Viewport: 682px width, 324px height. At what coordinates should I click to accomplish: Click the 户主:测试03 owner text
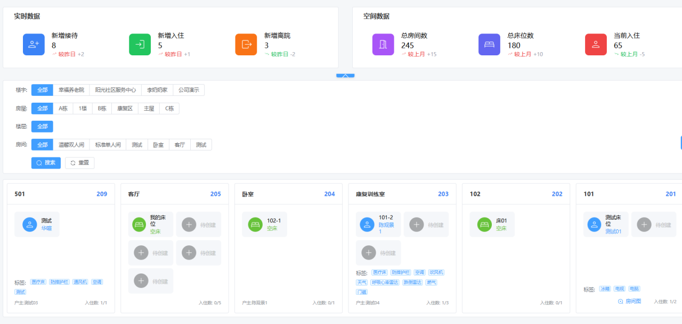coord(26,303)
